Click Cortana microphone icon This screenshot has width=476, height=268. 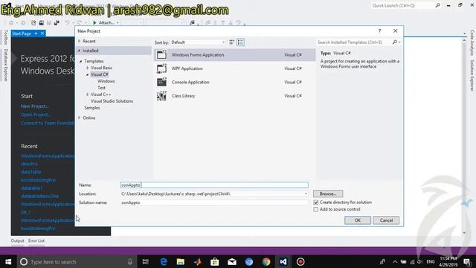pyautogui.click(x=130, y=261)
